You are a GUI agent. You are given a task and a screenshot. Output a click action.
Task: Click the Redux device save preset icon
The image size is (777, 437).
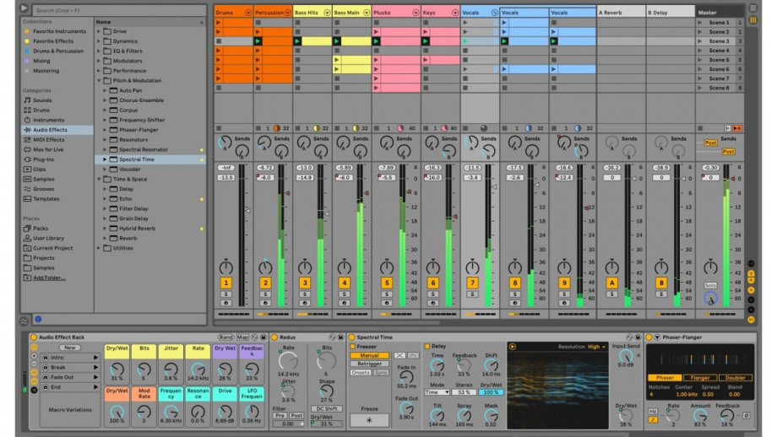[340, 337]
